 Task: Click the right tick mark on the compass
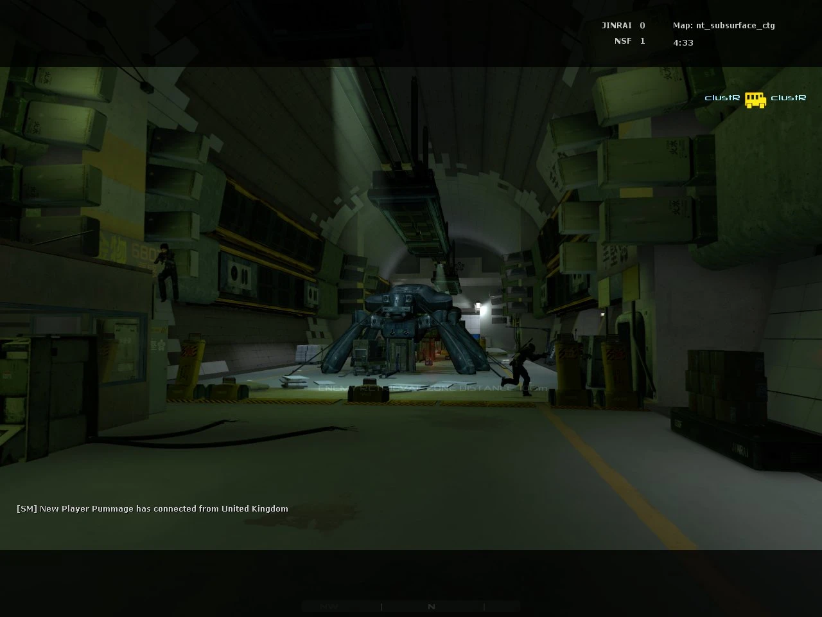click(x=484, y=607)
